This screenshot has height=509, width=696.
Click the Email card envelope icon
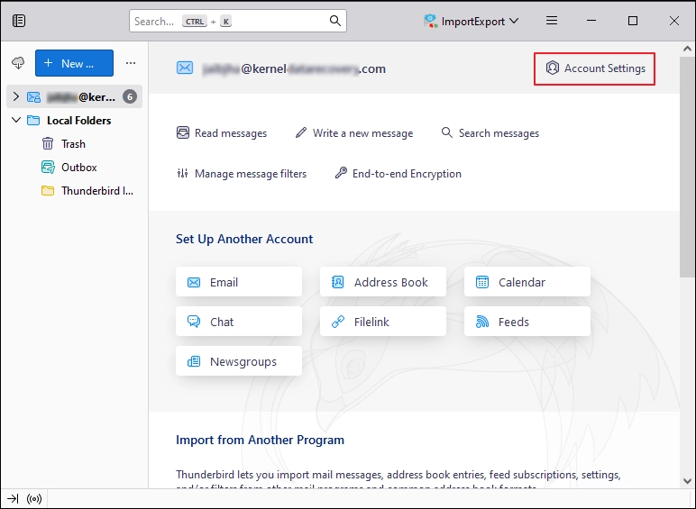[x=194, y=282]
